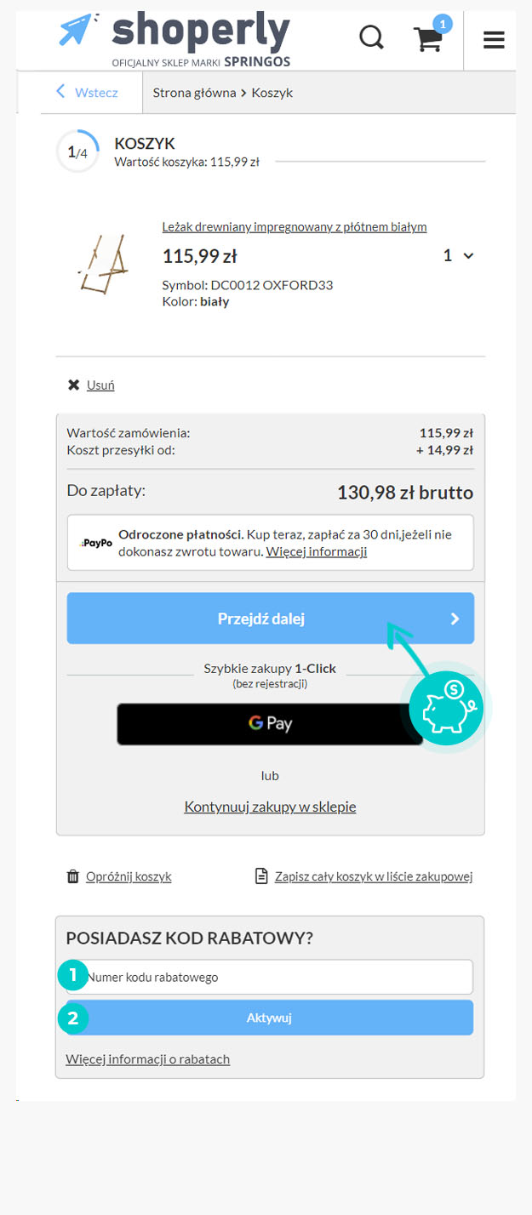Open Kontynuuj zakupy w sklepie link
532x1215 pixels.
[x=270, y=807]
